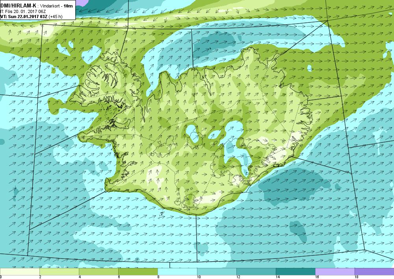
Task: Pick the aqua 10–12 legend swatch
Action: [x=217, y=272]
